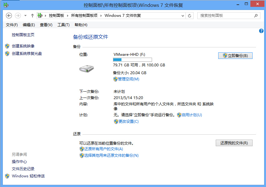Open 控制面板主页 link

tap(23, 35)
